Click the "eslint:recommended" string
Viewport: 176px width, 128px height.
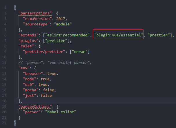click(x=67, y=35)
